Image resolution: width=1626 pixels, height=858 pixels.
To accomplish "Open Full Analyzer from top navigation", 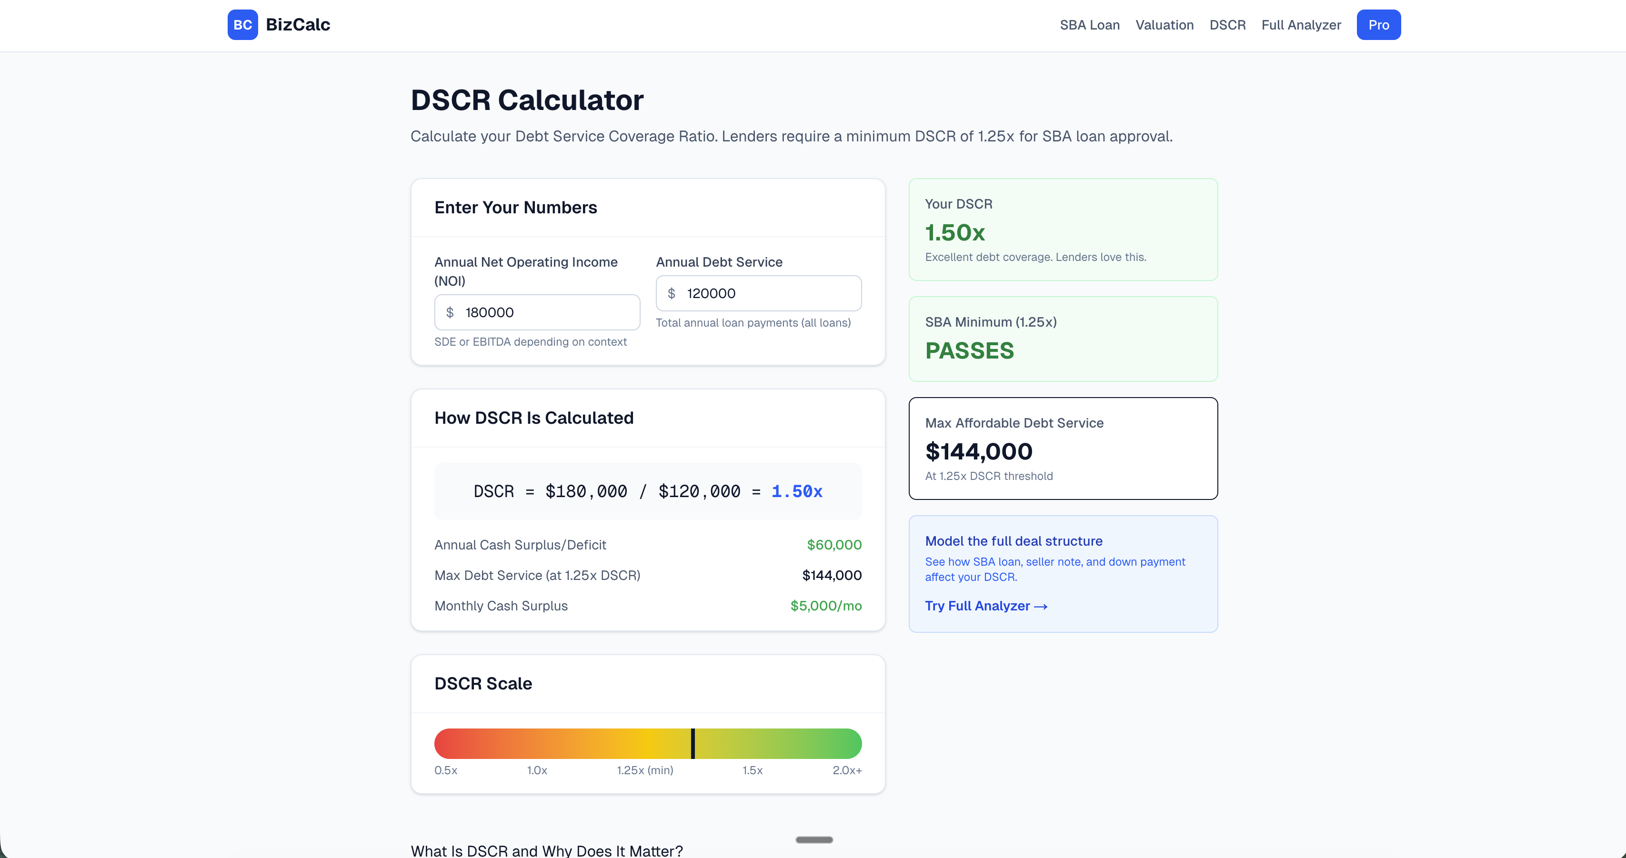I will pos(1301,25).
